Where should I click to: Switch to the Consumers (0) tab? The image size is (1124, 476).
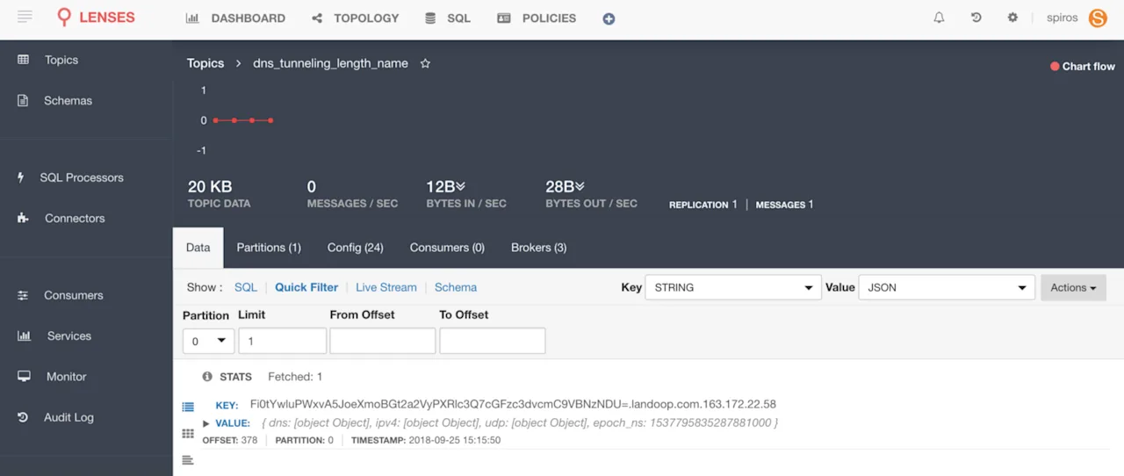click(x=447, y=248)
